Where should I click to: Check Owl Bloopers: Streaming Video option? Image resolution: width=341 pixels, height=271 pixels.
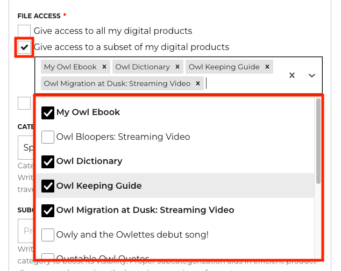coord(48,137)
